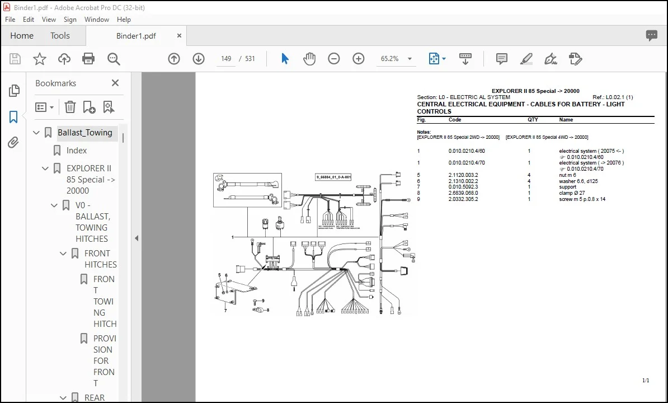Open the Attachments paperclip panel
The width and height of the screenshot is (668, 403).
[13, 142]
